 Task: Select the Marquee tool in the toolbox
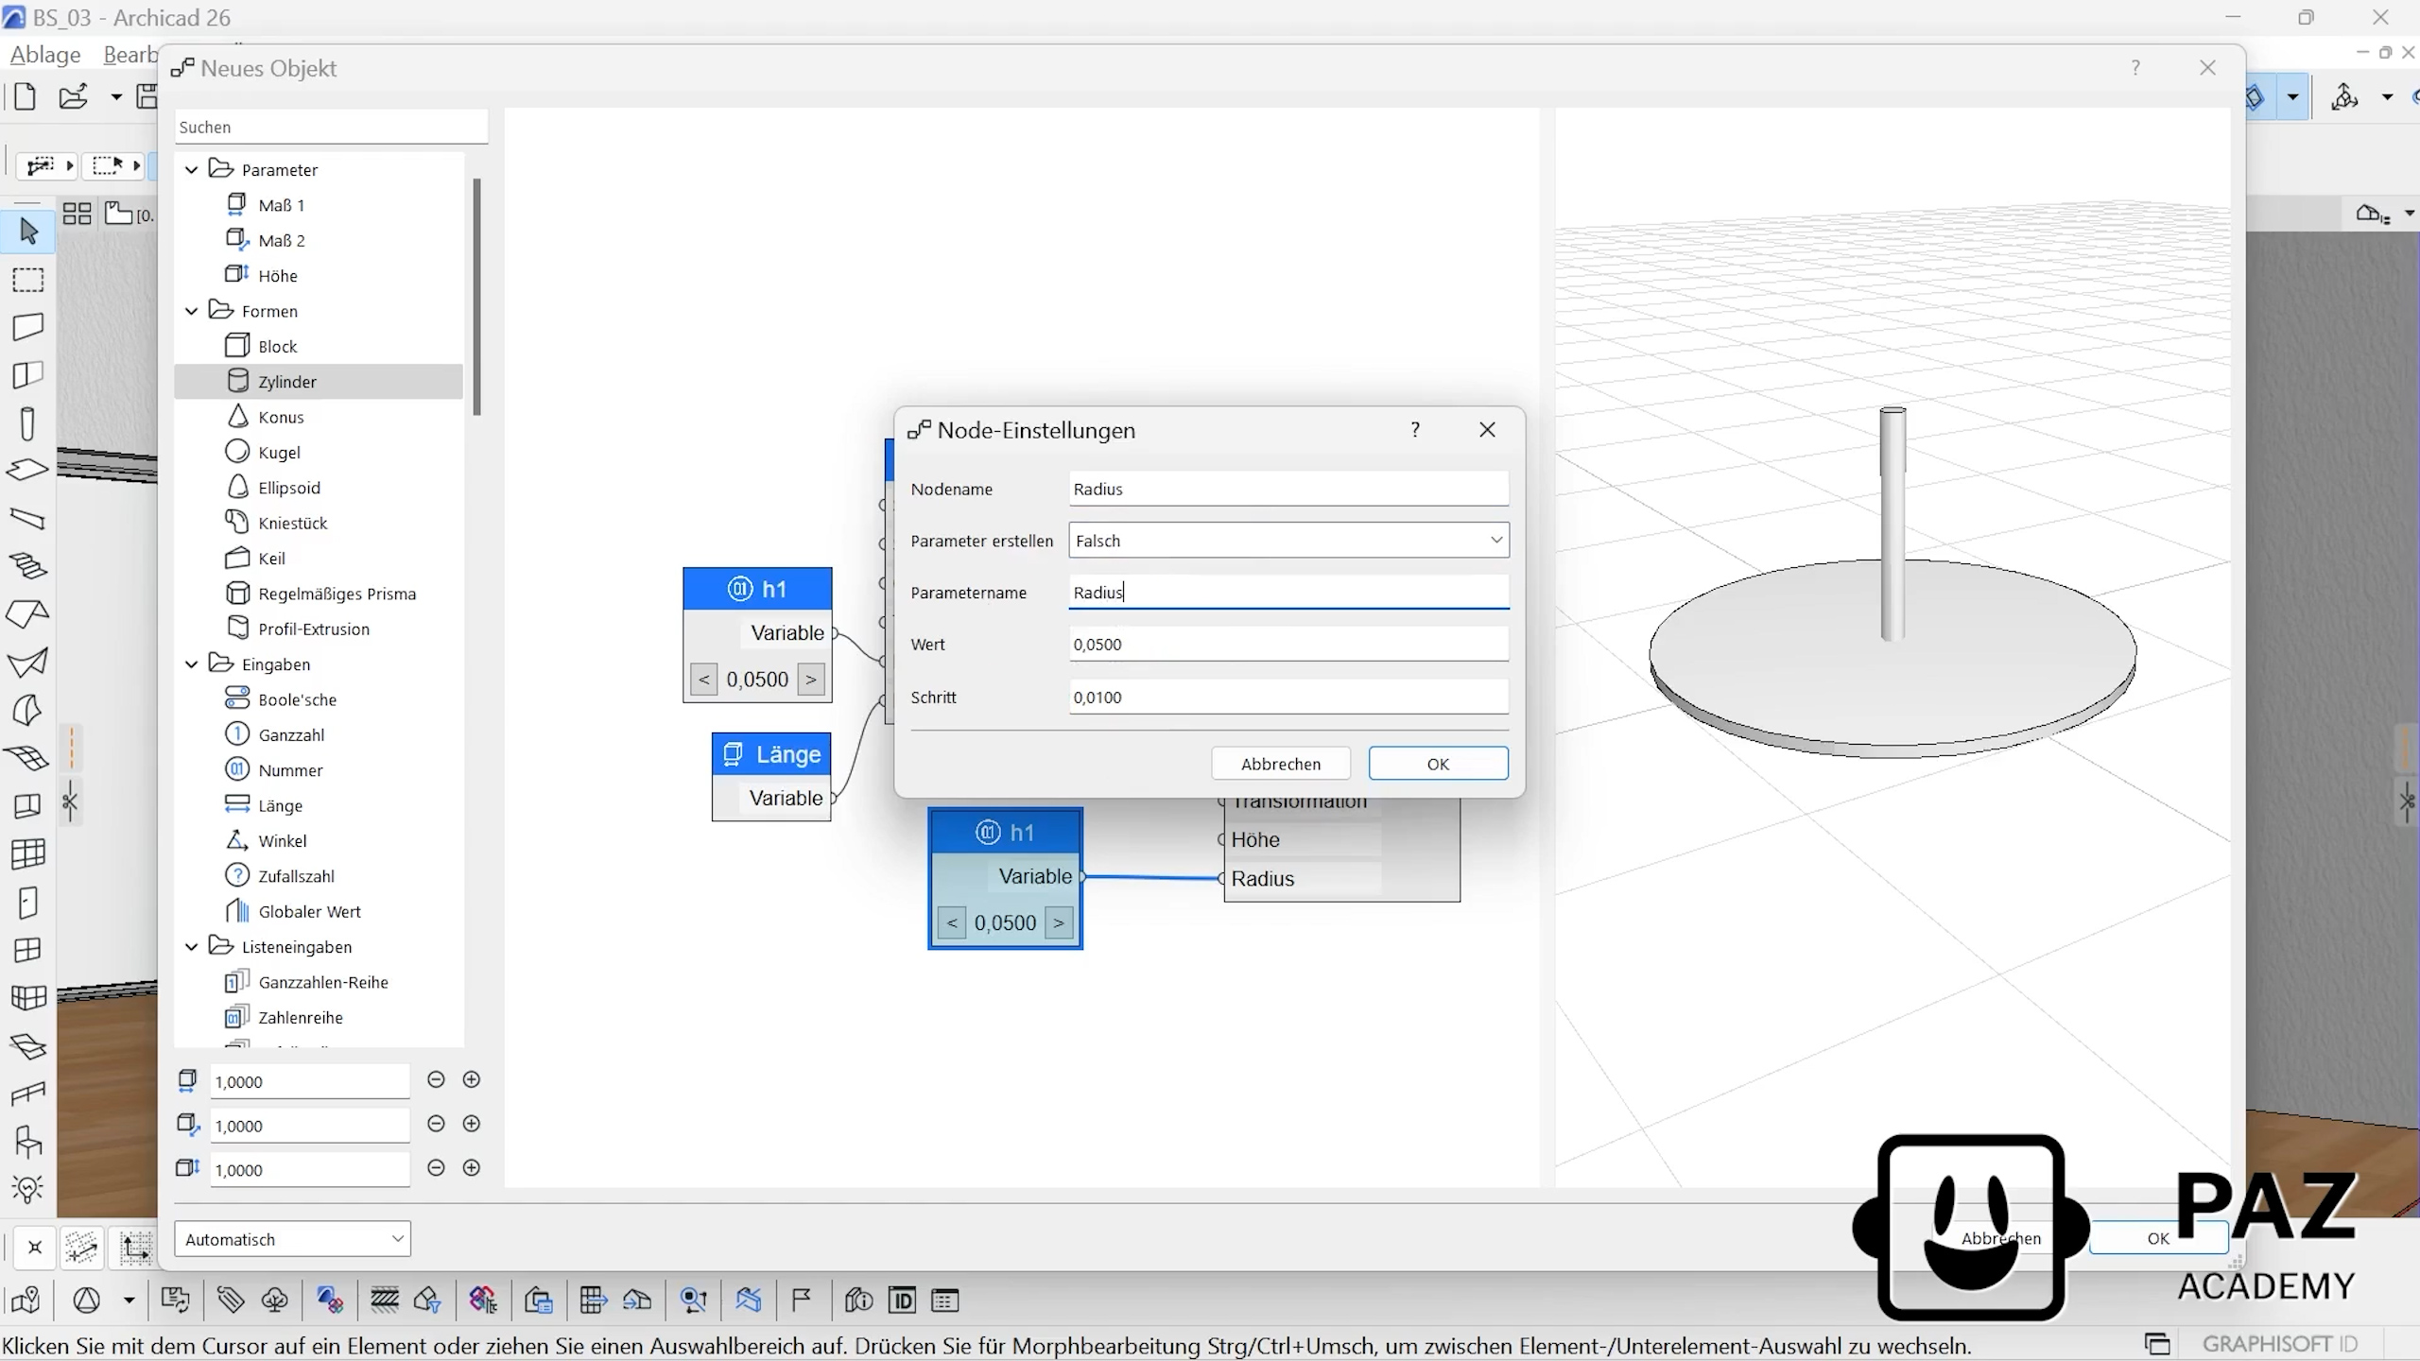click(28, 280)
